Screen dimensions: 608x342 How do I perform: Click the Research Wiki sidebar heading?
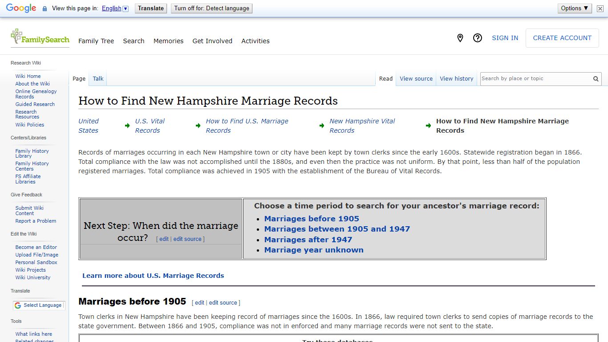pyautogui.click(x=26, y=63)
